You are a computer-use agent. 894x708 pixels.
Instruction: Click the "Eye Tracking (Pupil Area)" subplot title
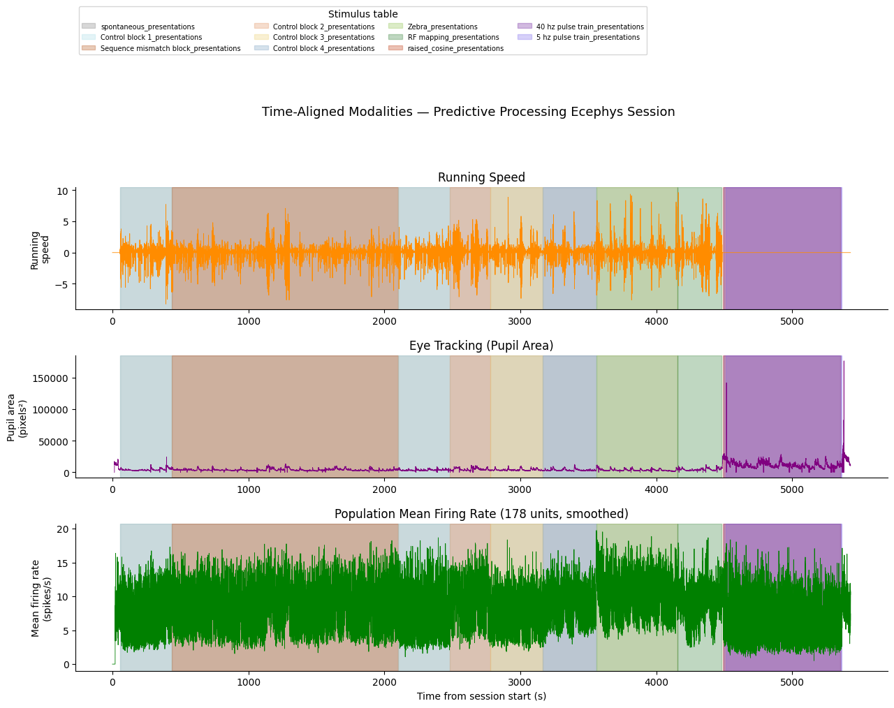pyautogui.click(x=481, y=346)
